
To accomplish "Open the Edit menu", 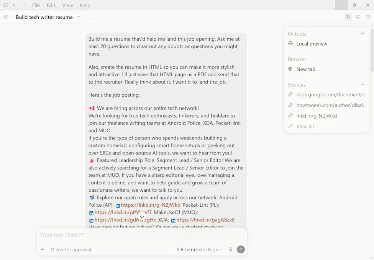I will coord(51,5).
